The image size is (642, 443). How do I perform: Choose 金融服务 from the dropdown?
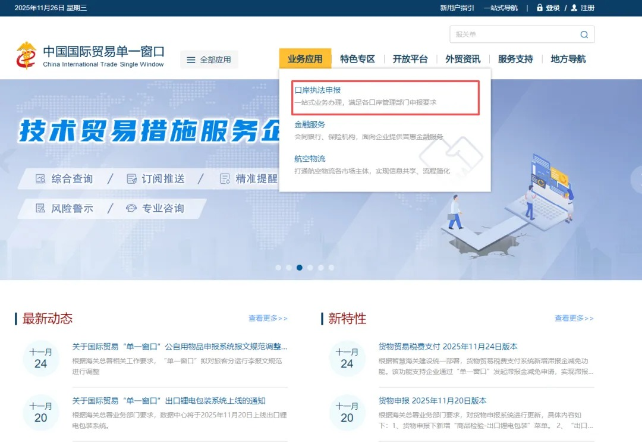310,125
